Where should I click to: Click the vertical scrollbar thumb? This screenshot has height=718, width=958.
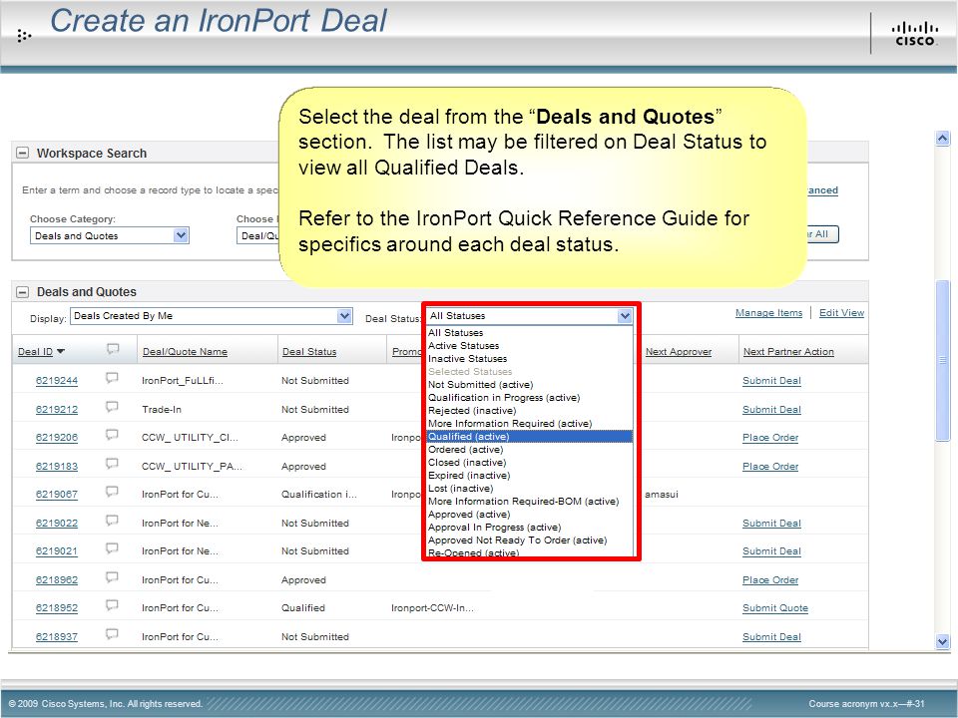click(943, 360)
